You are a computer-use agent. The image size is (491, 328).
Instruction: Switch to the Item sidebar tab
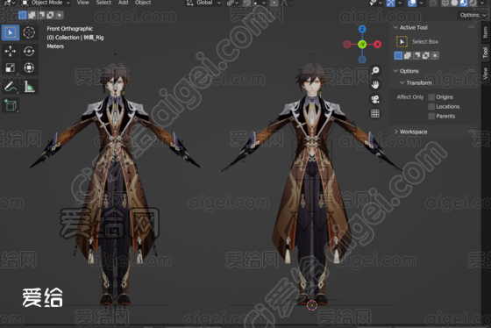click(x=485, y=32)
